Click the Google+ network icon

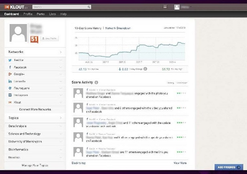(10, 74)
